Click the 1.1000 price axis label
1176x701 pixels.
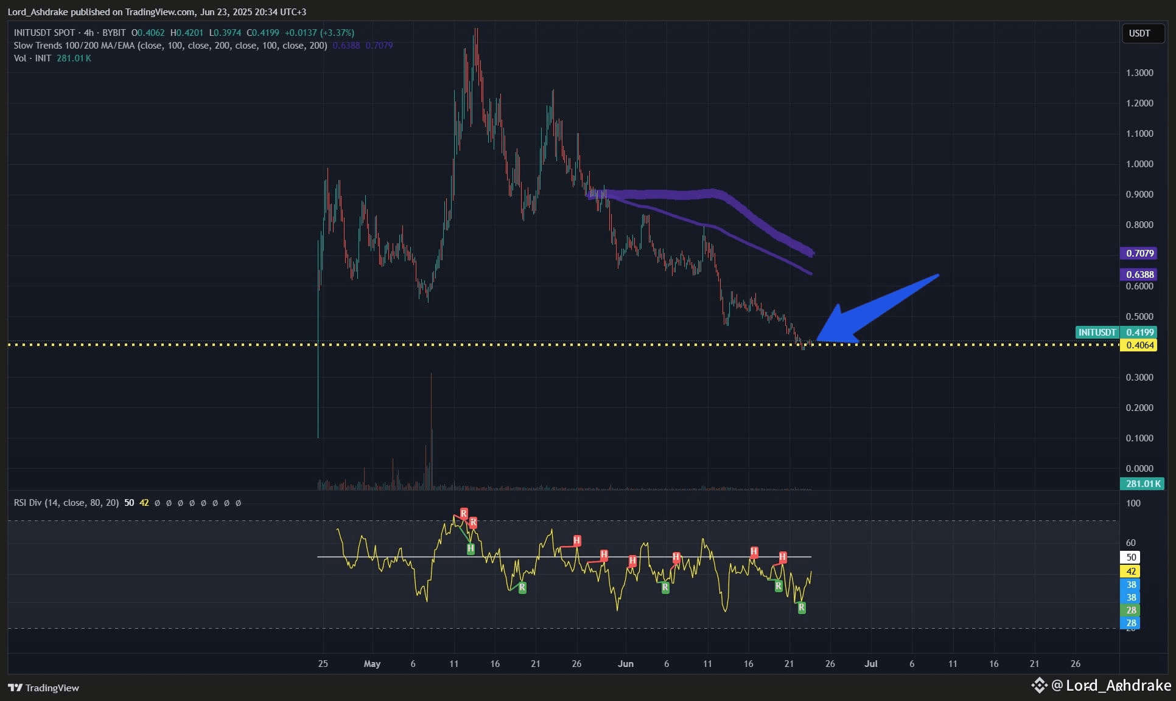tap(1139, 134)
